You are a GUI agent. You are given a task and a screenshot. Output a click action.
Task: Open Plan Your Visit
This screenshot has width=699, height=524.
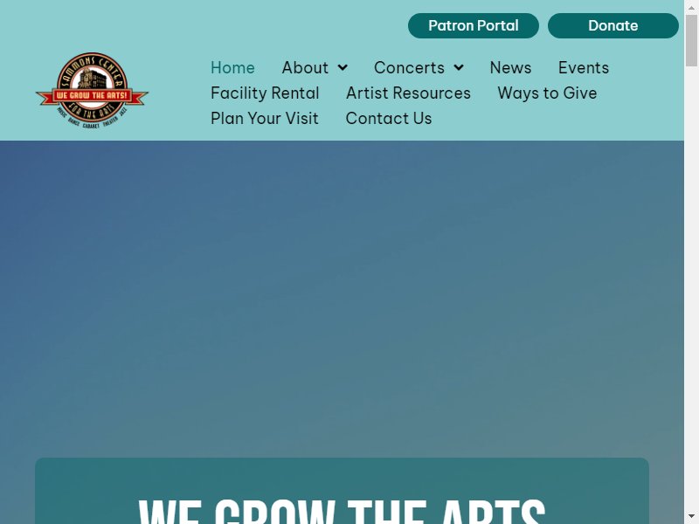pyautogui.click(x=265, y=119)
